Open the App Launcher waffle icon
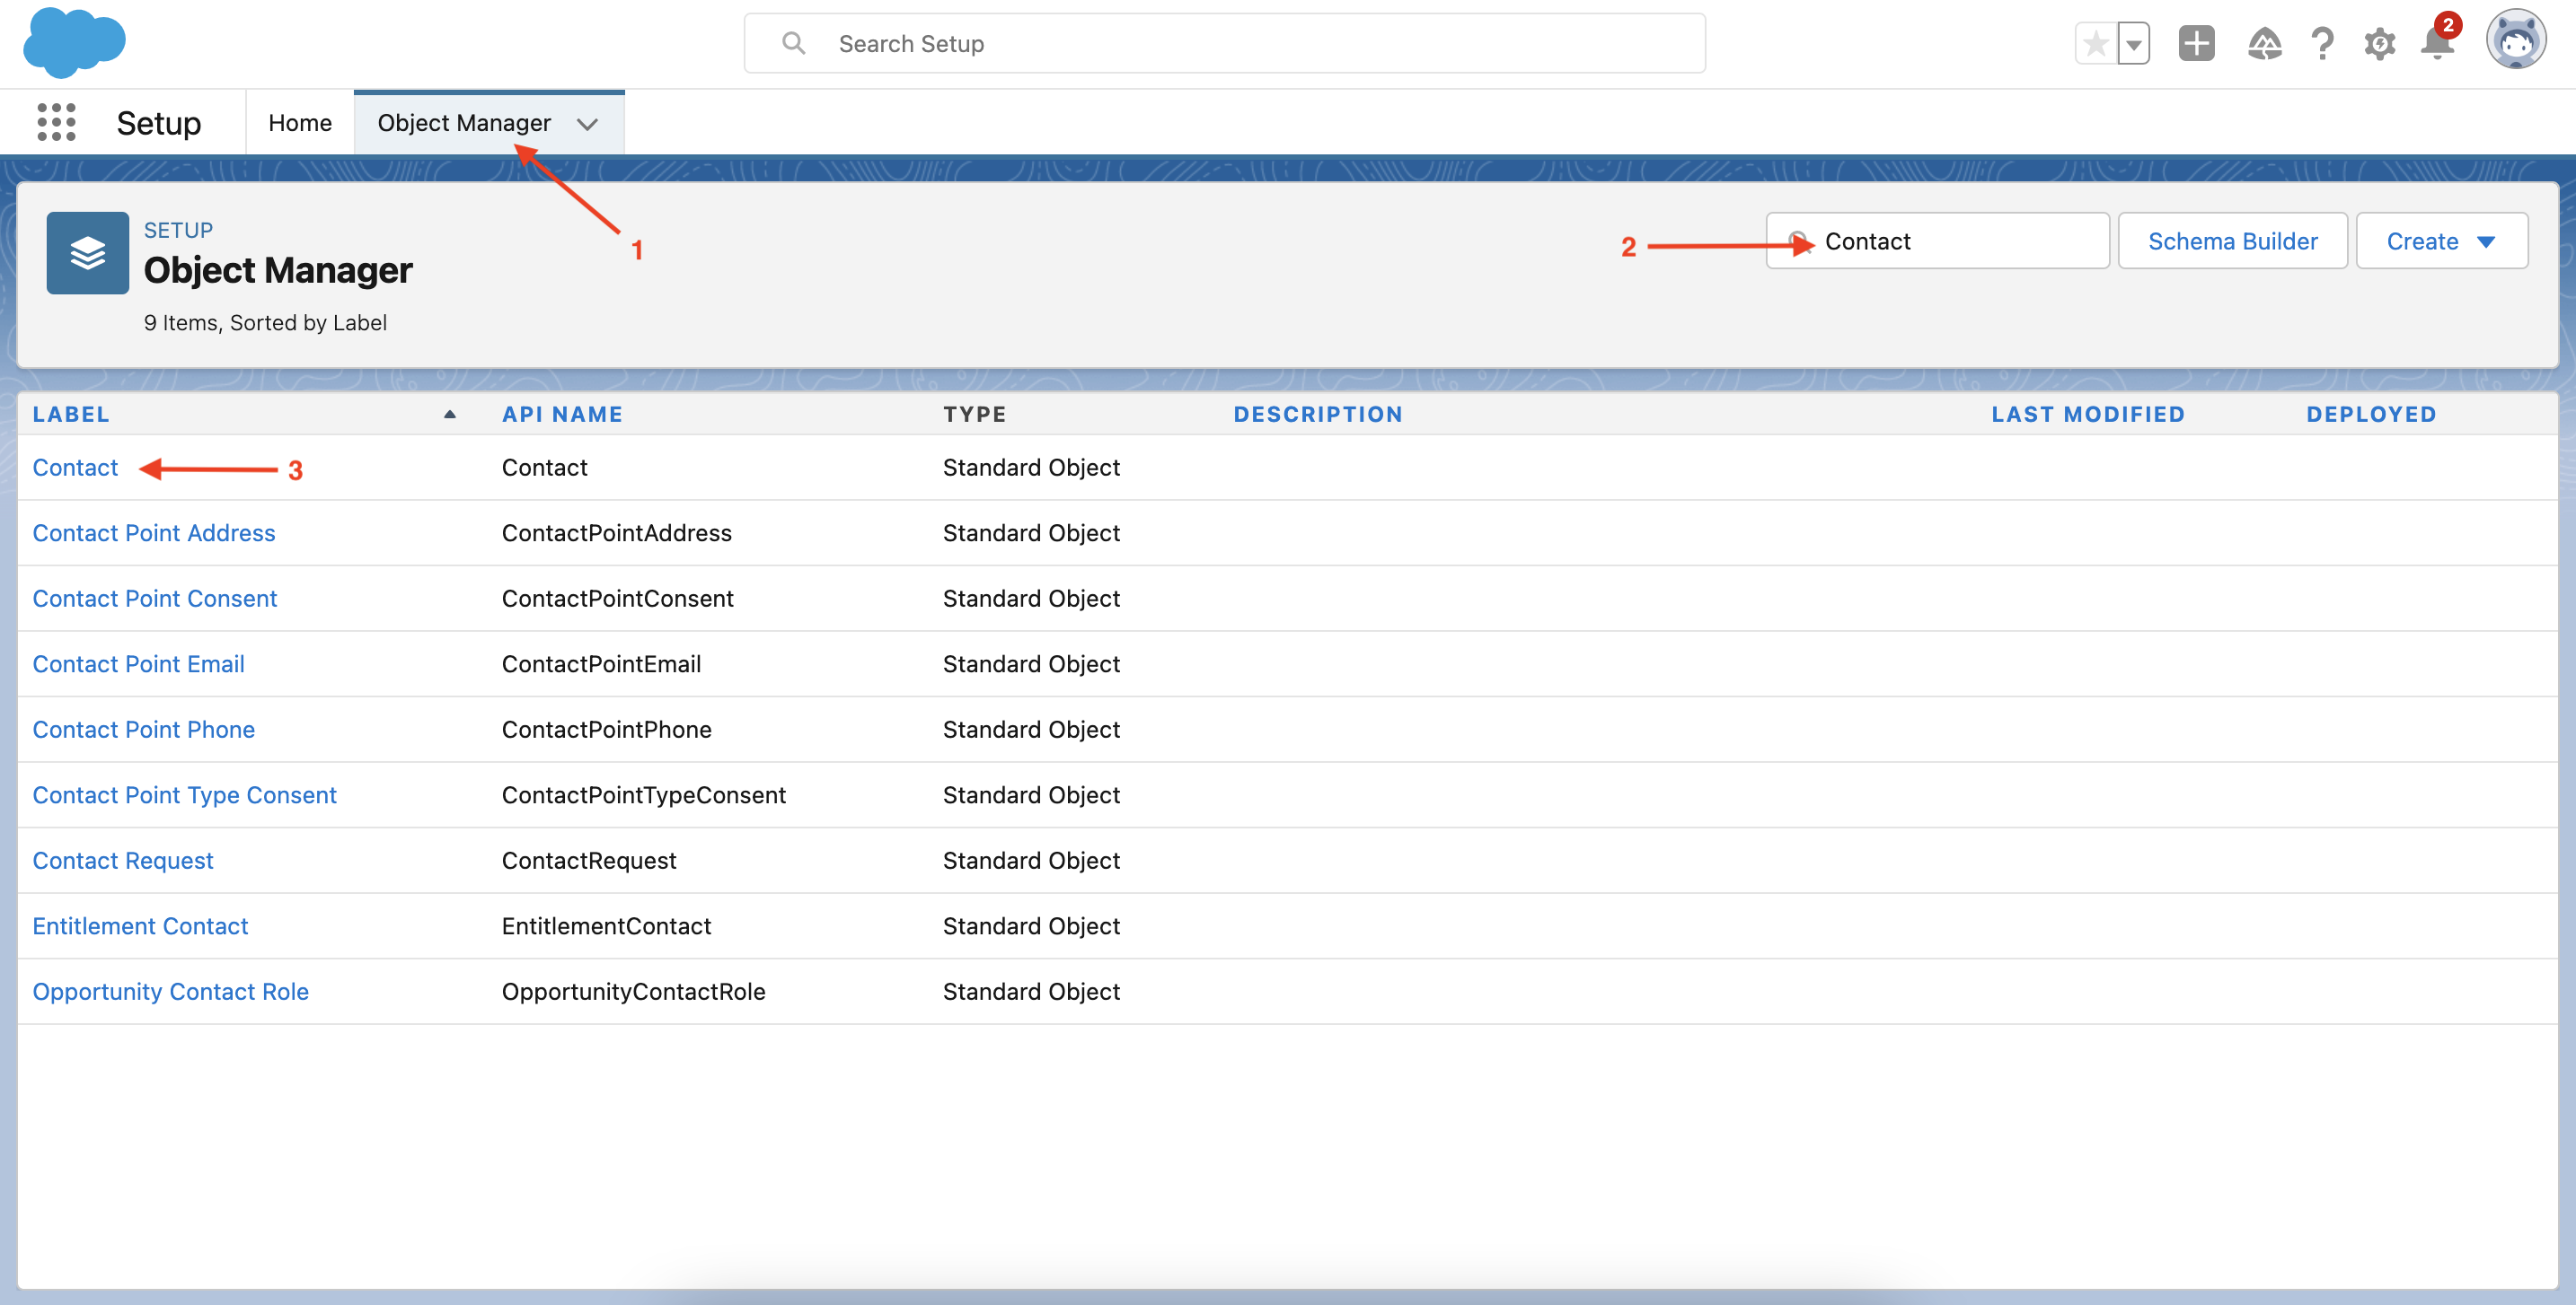Screen dimensions: 2576x1305 [56, 122]
